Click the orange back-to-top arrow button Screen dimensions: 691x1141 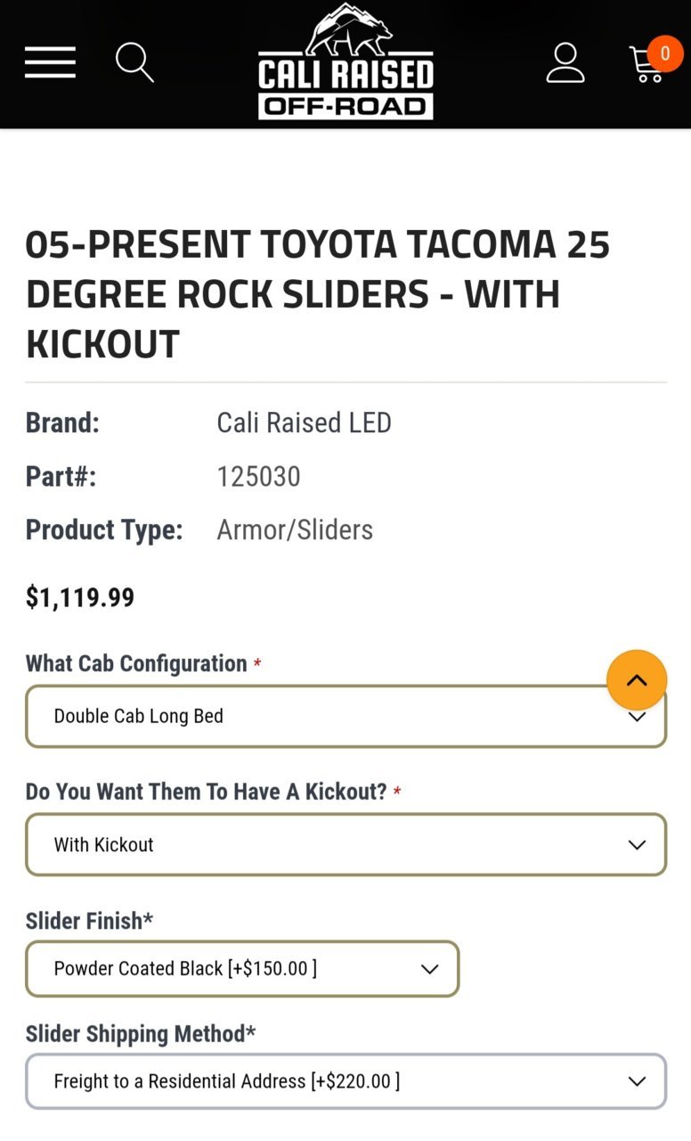pyautogui.click(x=637, y=680)
